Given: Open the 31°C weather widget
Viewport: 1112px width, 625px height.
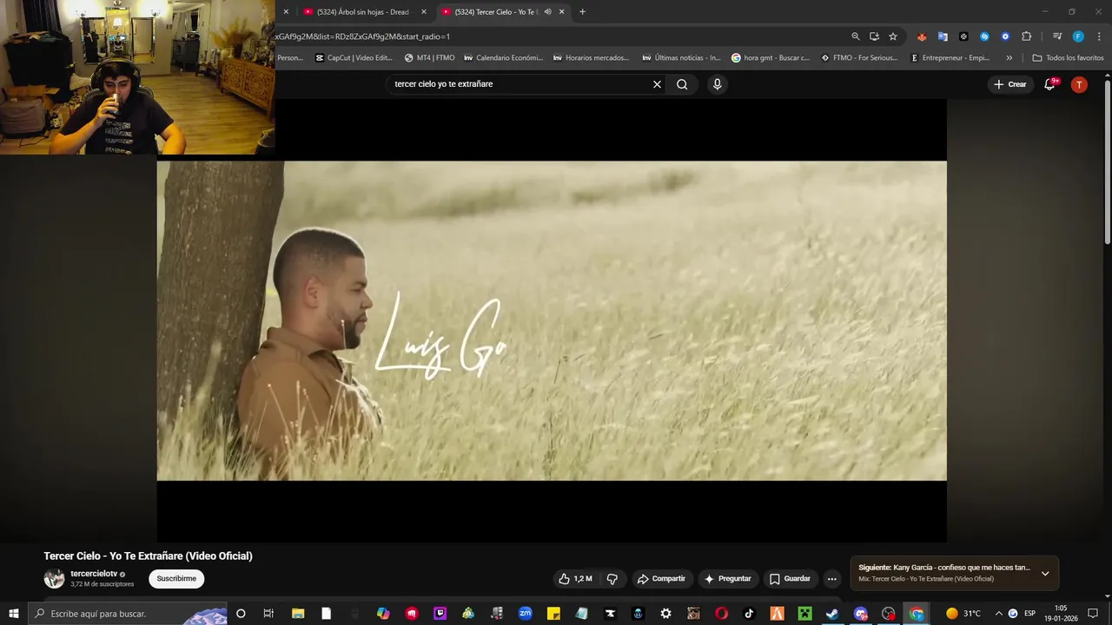Looking at the screenshot, I should tap(963, 614).
